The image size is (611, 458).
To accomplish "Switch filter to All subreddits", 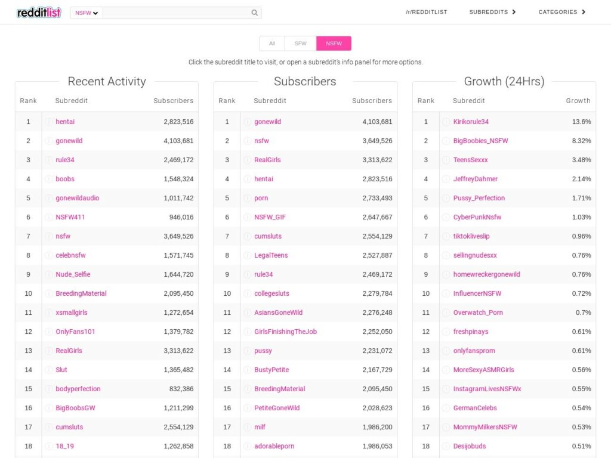I will click(x=272, y=44).
